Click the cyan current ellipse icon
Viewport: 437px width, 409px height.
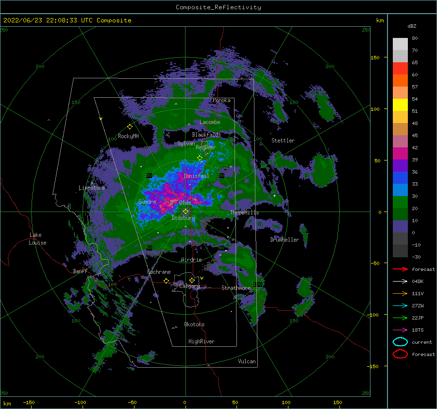400,342
